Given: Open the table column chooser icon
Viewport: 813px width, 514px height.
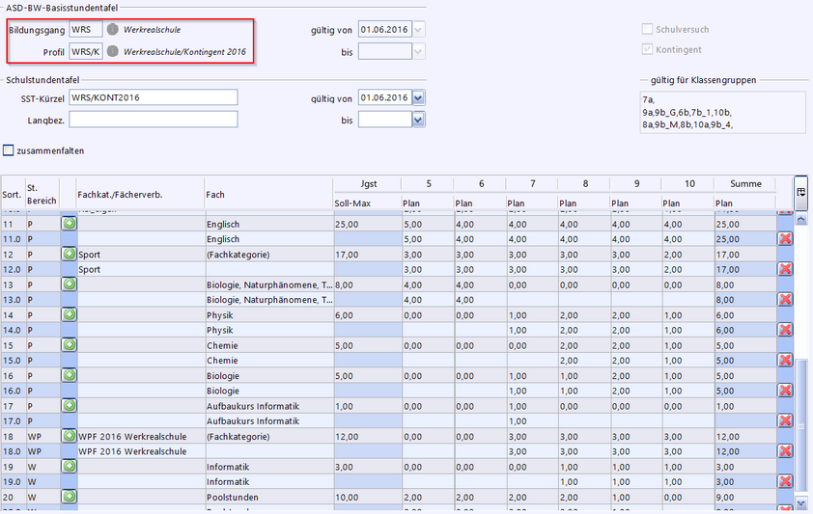Looking at the screenshot, I should (x=800, y=191).
